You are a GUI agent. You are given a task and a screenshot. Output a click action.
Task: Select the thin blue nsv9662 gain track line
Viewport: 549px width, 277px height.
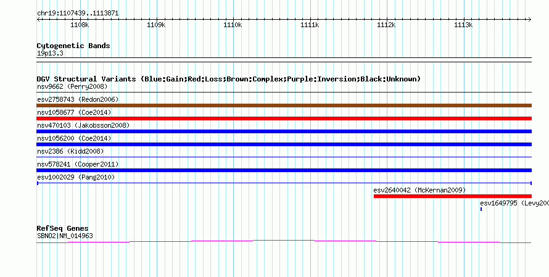point(284,93)
